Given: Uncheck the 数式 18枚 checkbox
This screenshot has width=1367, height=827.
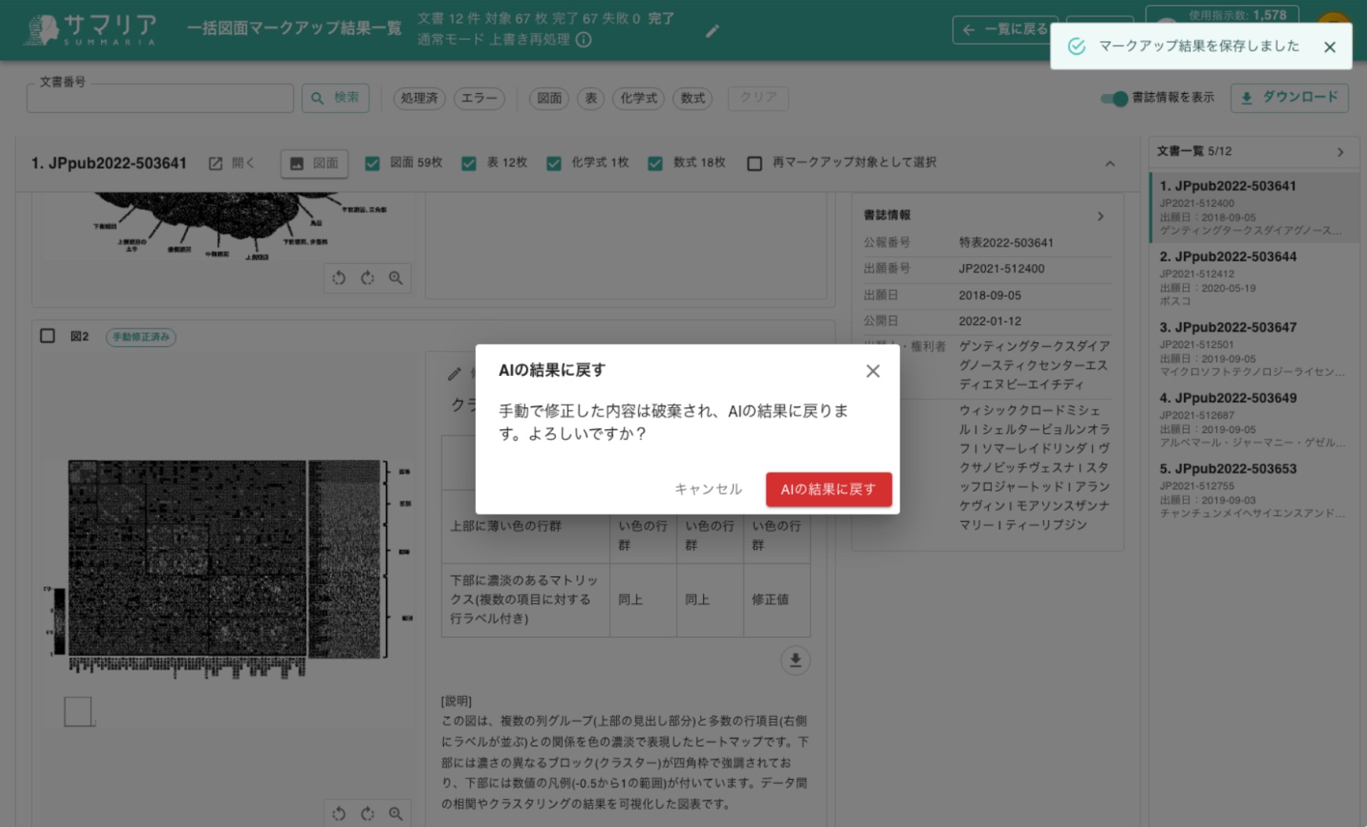Looking at the screenshot, I should point(655,164).
